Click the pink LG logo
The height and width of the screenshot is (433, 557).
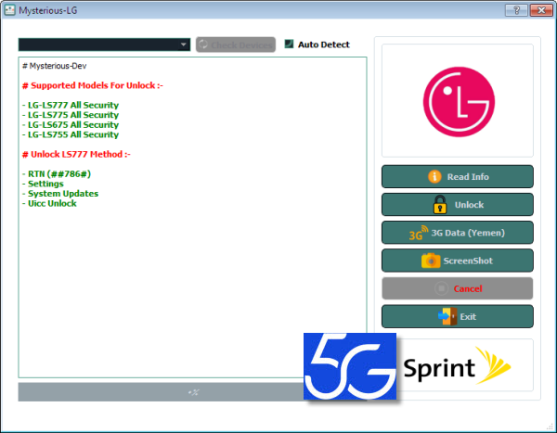[x=459, y=102]
